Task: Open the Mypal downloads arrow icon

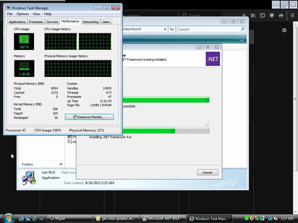Action: pyautogui.click(x=244, y=15)
